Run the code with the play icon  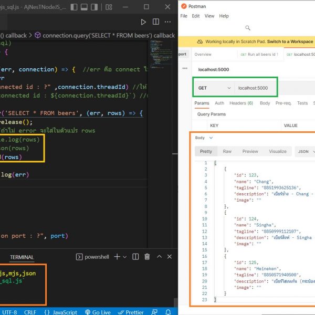pos(143,22)
